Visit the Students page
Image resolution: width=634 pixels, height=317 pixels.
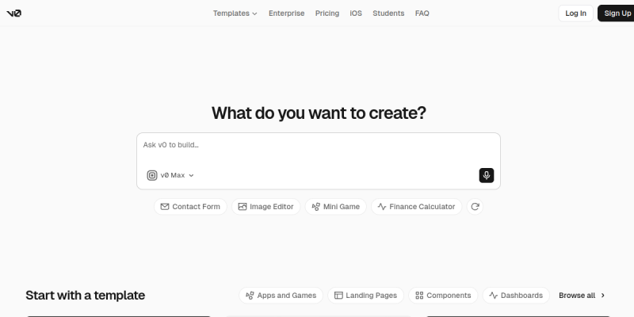pyautogui.click(x=388, y=13)
